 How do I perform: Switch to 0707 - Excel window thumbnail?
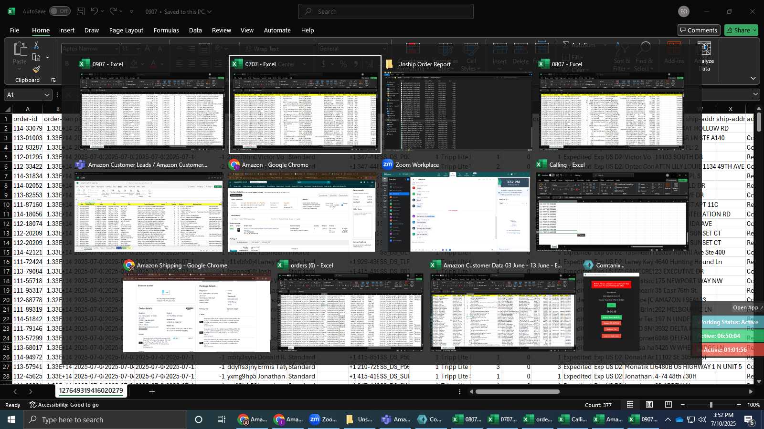(x=305, y=105)
